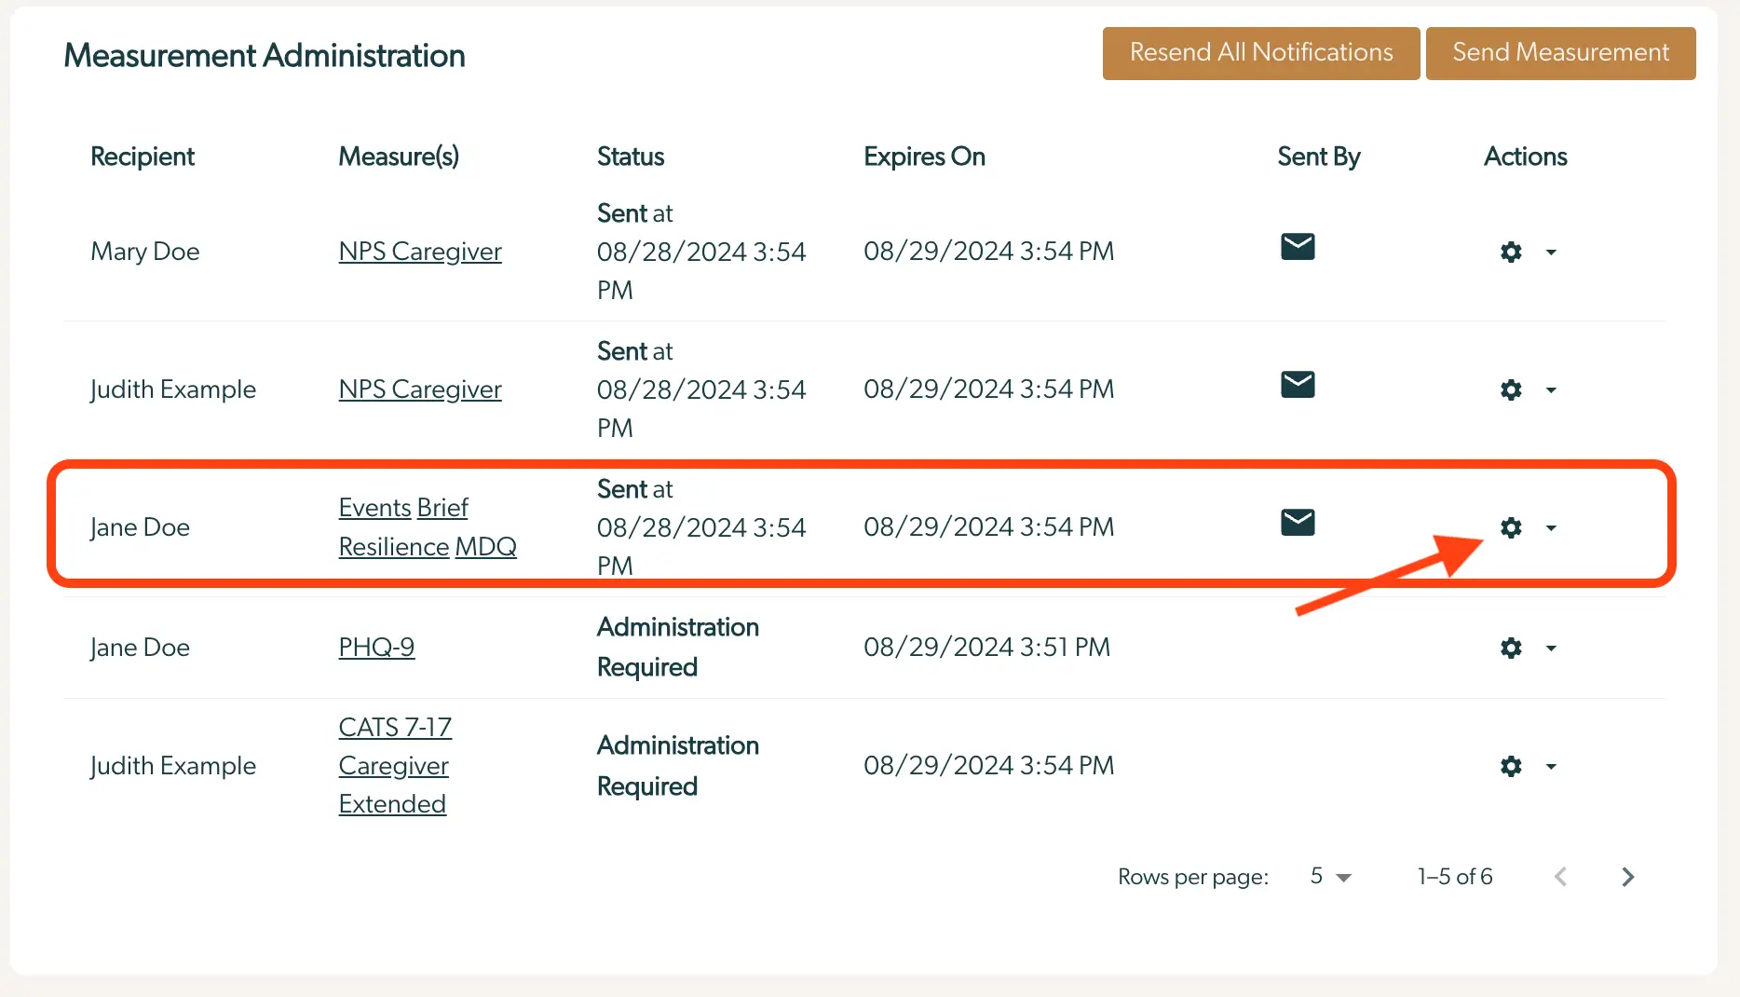
Task: Click the gear icon for Jane Doe's PHQ-9 row
Action: pyautogui.click(x=1511, y=648)
